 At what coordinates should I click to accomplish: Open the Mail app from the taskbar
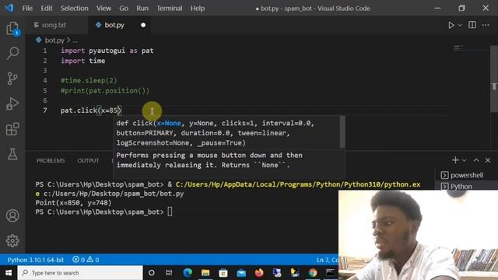[x=241, y=273]
